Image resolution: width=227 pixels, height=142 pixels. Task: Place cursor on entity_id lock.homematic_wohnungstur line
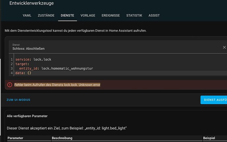coord(56,69)
